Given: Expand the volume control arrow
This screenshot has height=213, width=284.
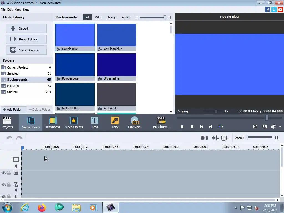Looking at the screenshot, I should point(280,126).
